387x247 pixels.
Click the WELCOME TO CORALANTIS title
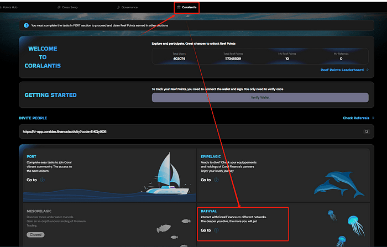[x=43, y=57]
